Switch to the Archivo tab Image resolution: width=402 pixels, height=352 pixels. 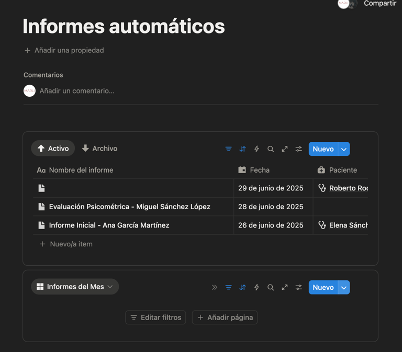point(99,149)
